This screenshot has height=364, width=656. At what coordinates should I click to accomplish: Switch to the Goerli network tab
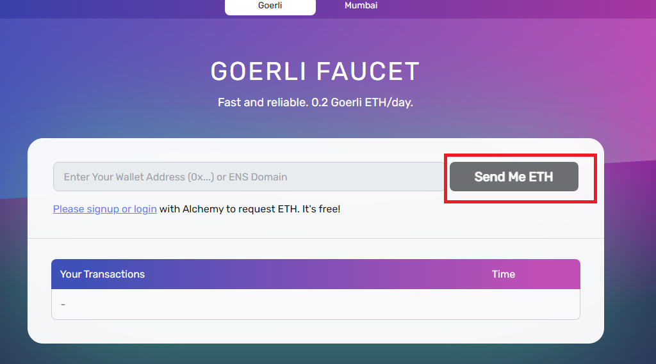[270, 6]
